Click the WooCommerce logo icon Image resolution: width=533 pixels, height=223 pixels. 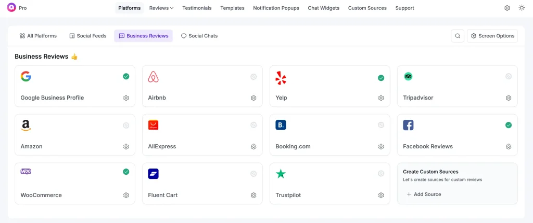(26, 172)
